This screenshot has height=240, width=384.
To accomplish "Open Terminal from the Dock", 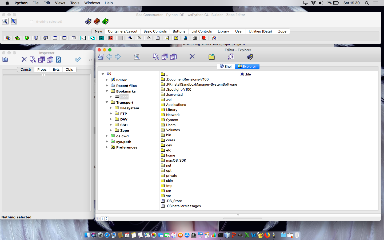I will click(220, 235).
